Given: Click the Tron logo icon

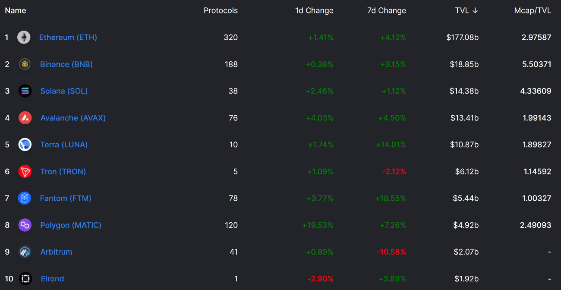Looking at the screenshot, I should pyautogui.click(x=25, y=171).
